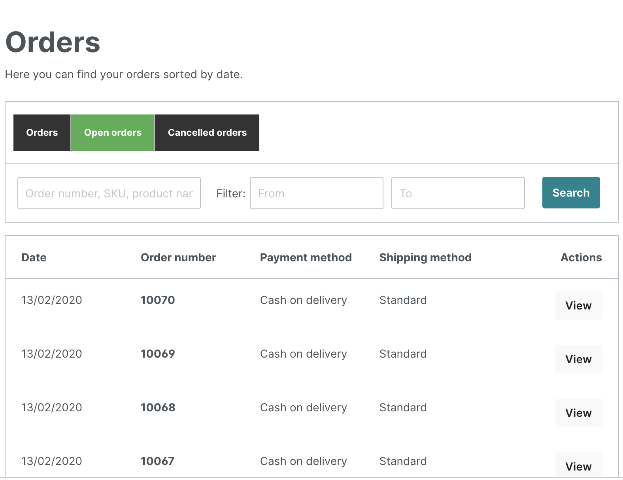Click the Order number column header
The height and width of the screenshot is (480, 623).
point(178,257)
